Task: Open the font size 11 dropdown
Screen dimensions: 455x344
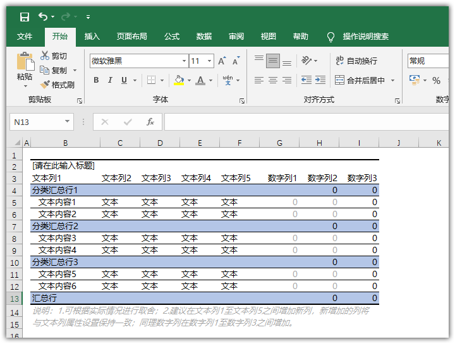Action: click(209, 61)
